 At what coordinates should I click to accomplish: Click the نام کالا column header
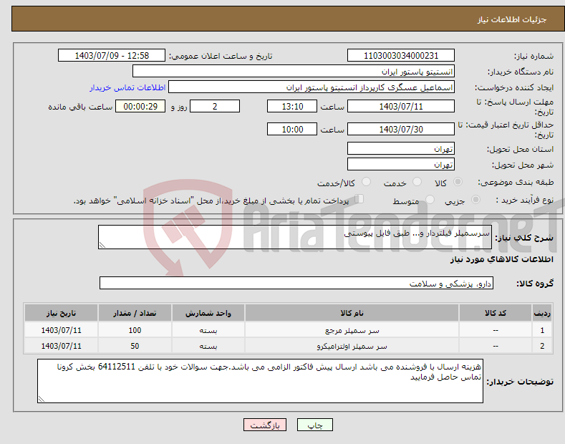pos(352,313)
